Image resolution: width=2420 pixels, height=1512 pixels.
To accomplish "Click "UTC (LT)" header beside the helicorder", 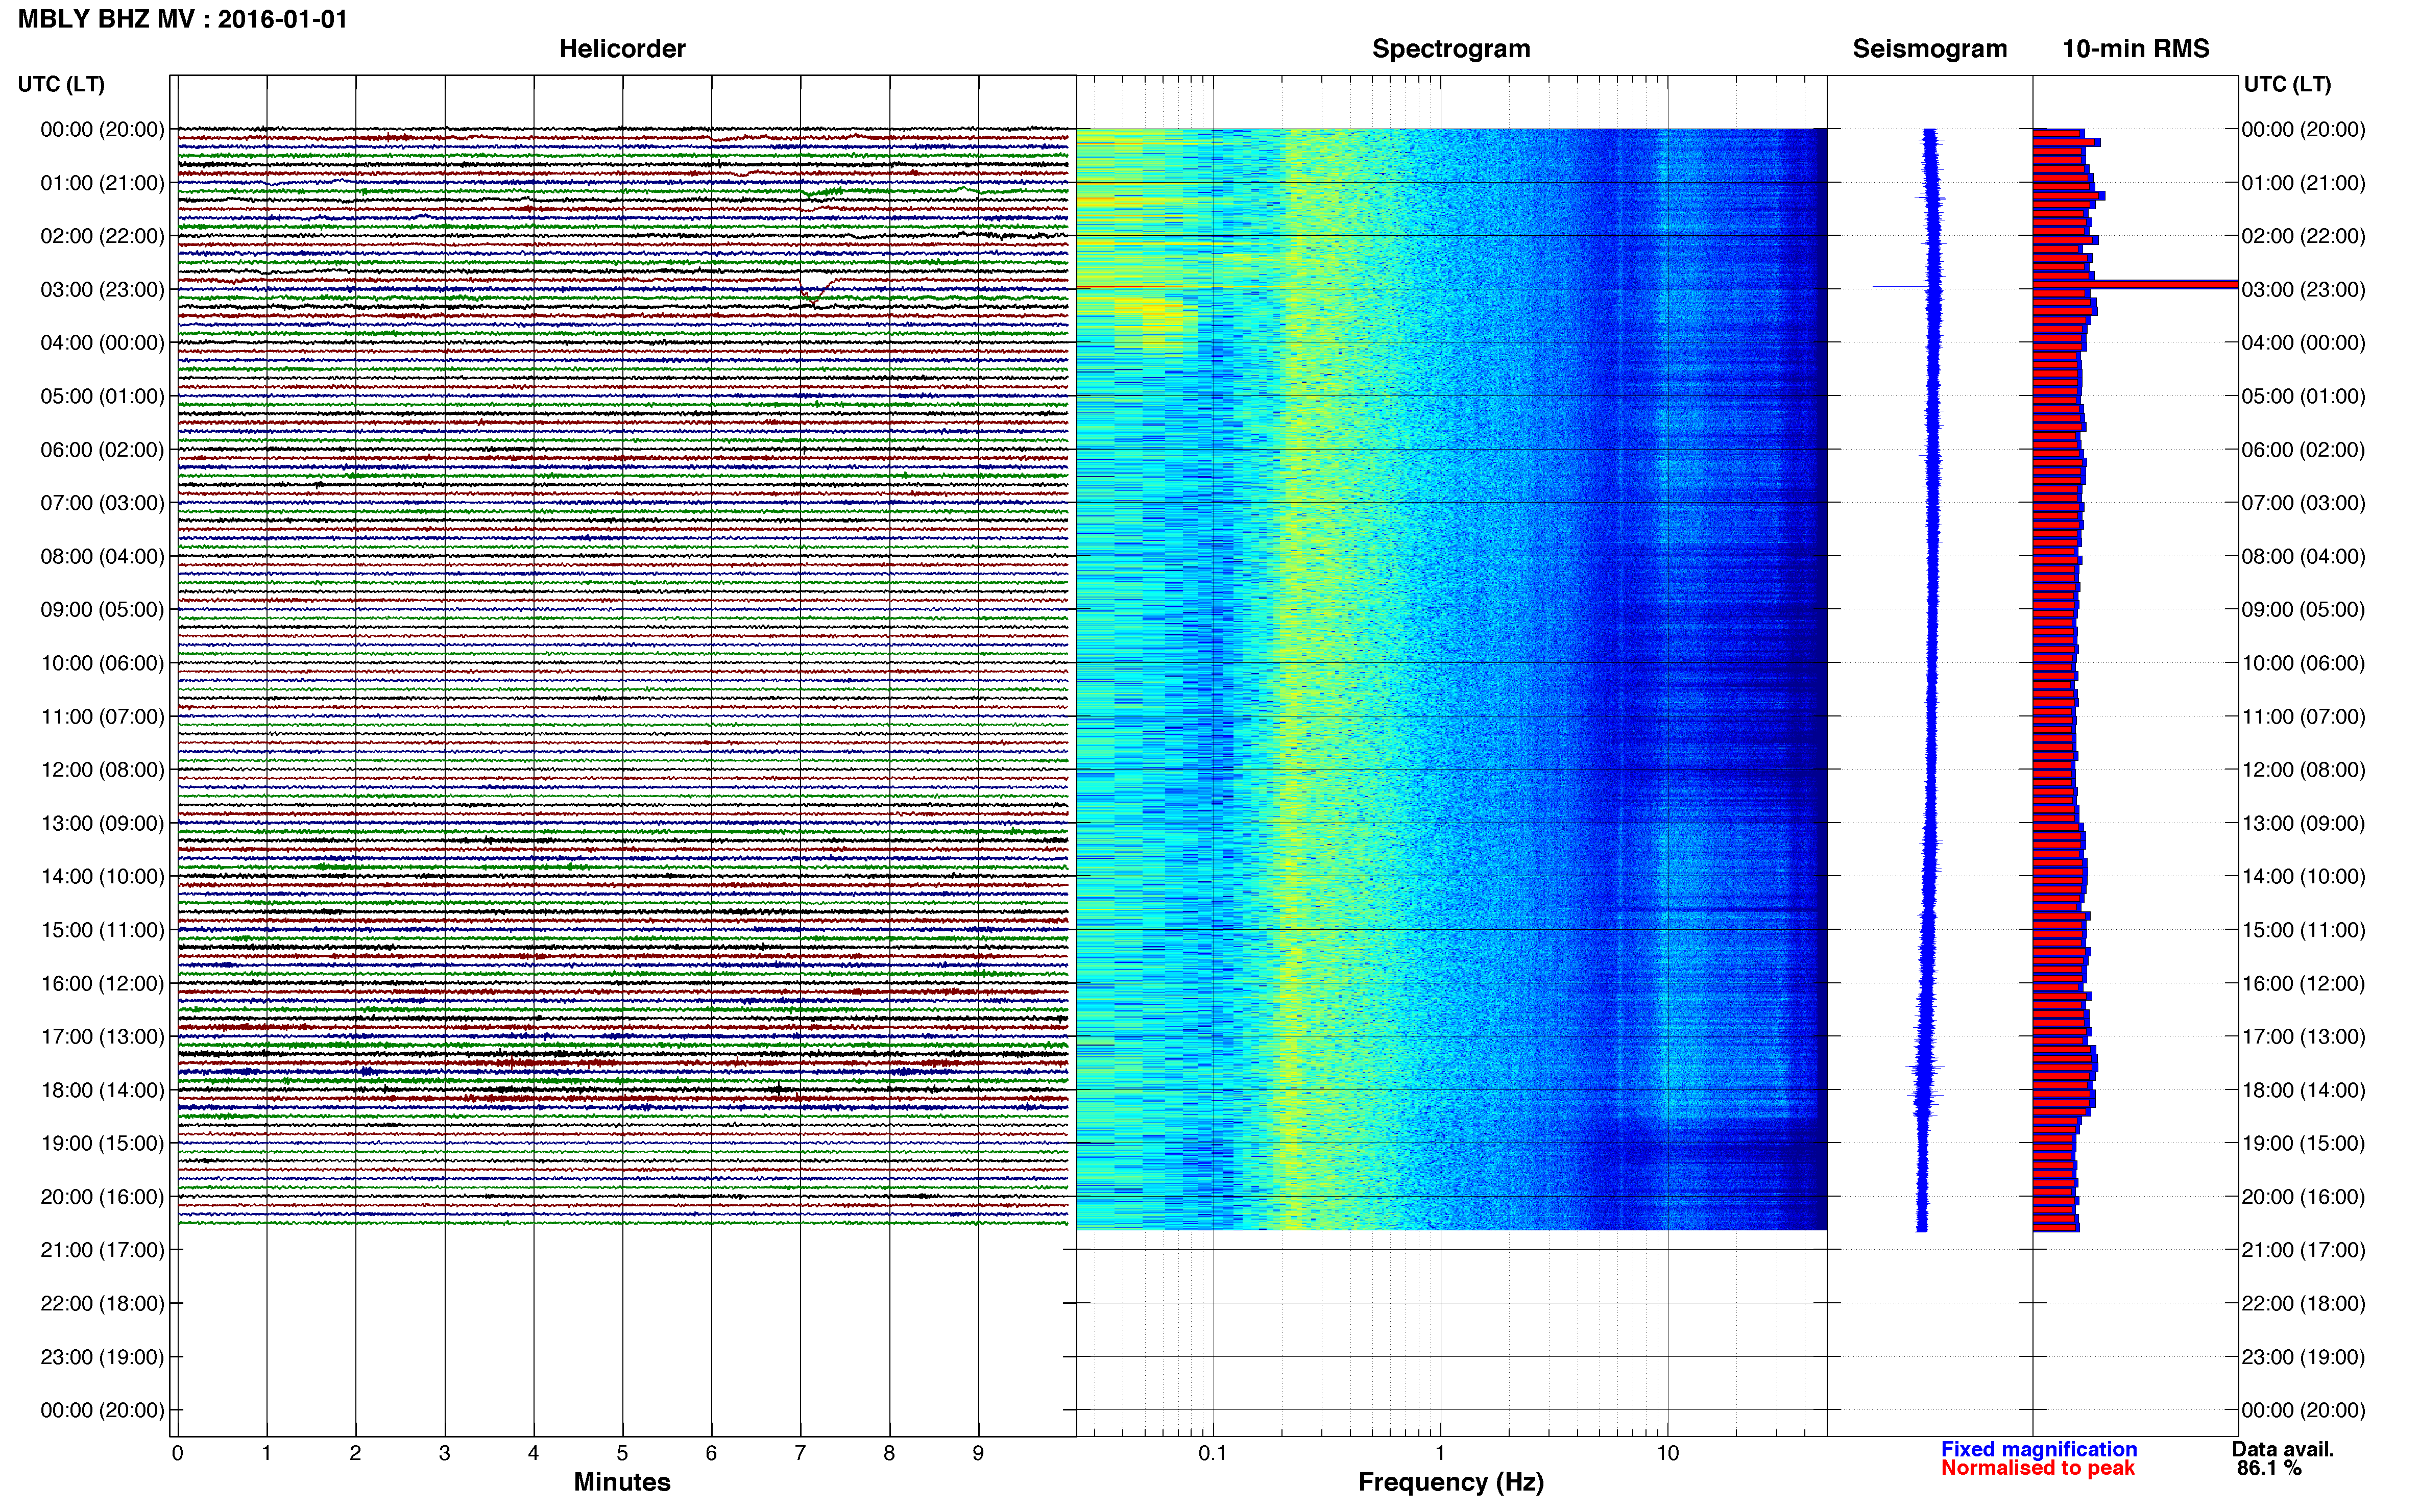I will click(x=61, y=84).
